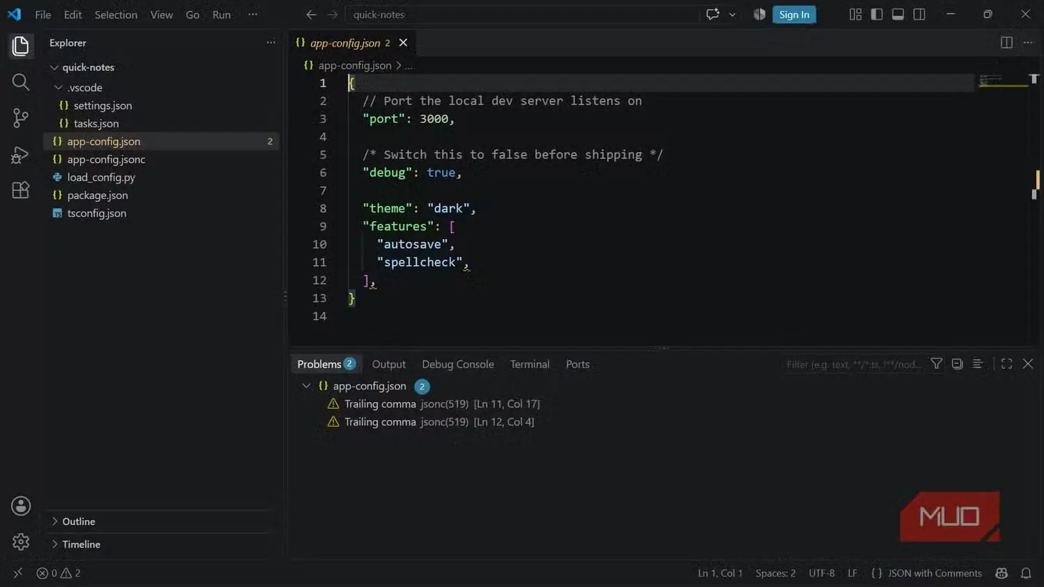
Task: Click the go back arrow
Action: coord(311,15)
